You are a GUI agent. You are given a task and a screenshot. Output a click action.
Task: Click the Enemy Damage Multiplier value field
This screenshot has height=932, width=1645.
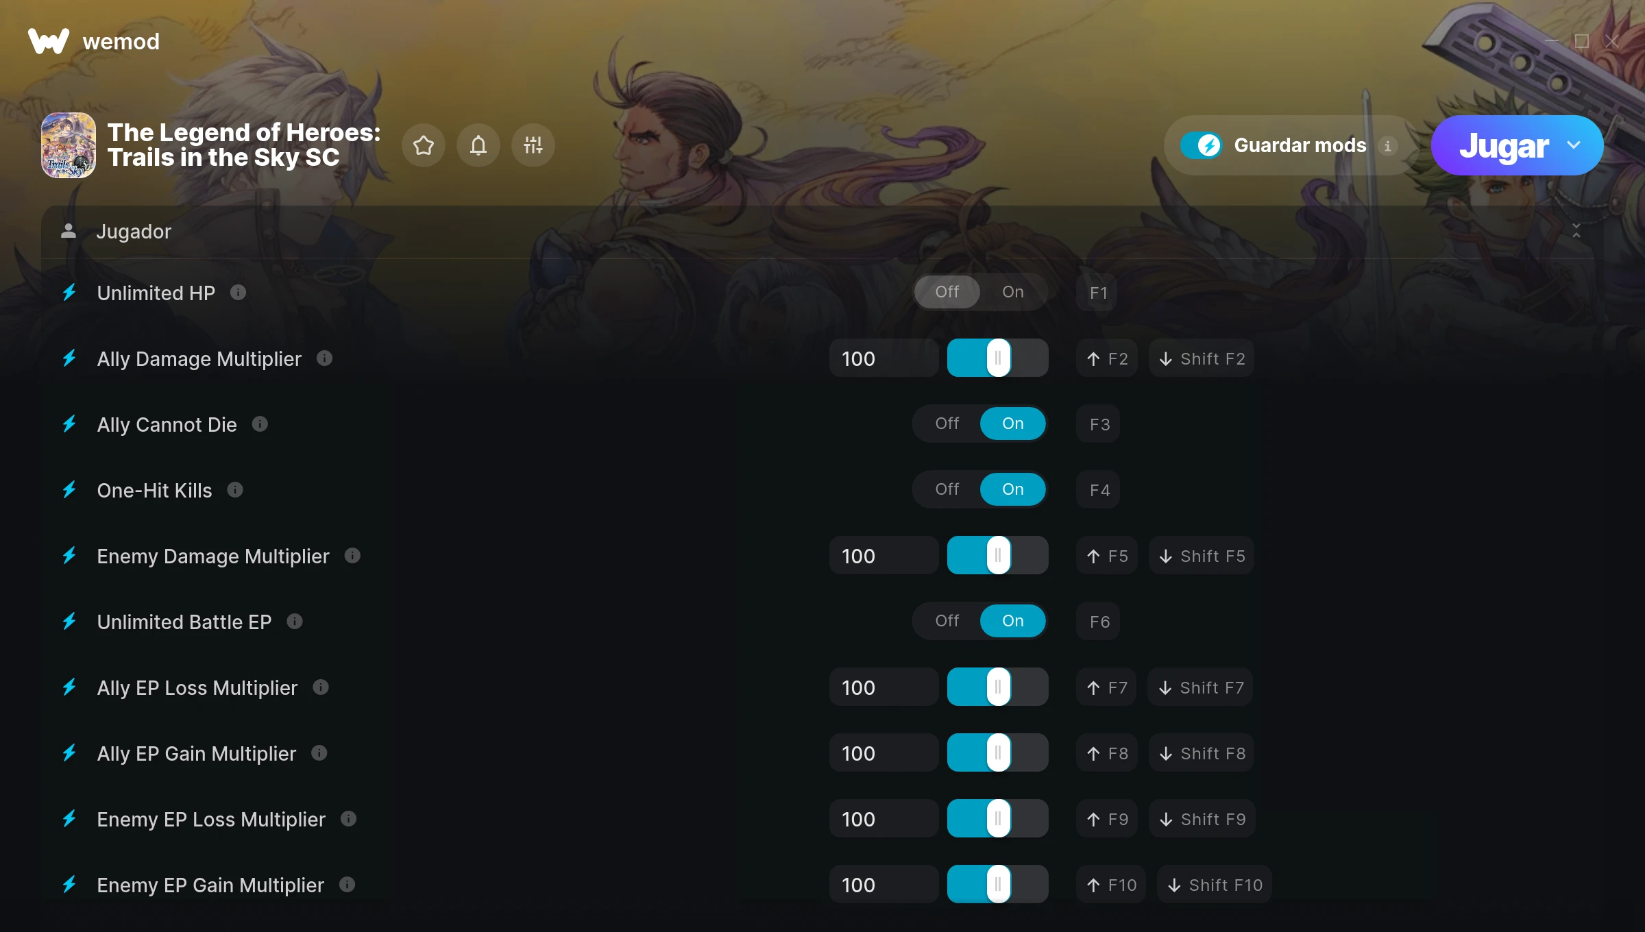pos(884,556)
